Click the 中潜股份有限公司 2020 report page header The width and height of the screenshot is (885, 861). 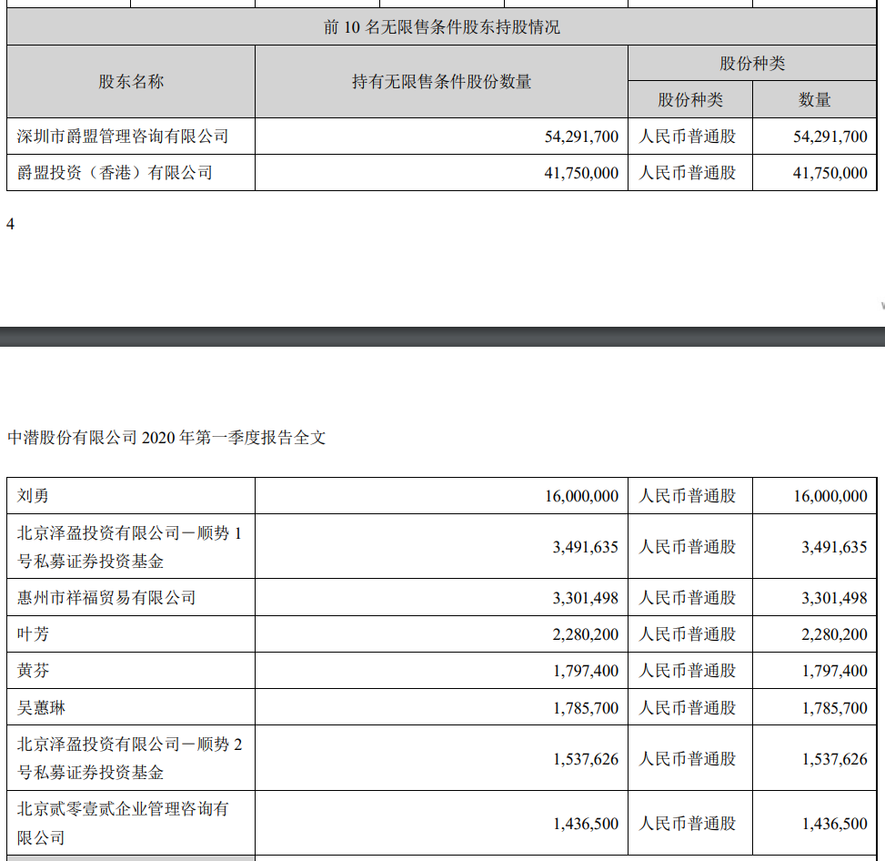[x=166, y=438]
